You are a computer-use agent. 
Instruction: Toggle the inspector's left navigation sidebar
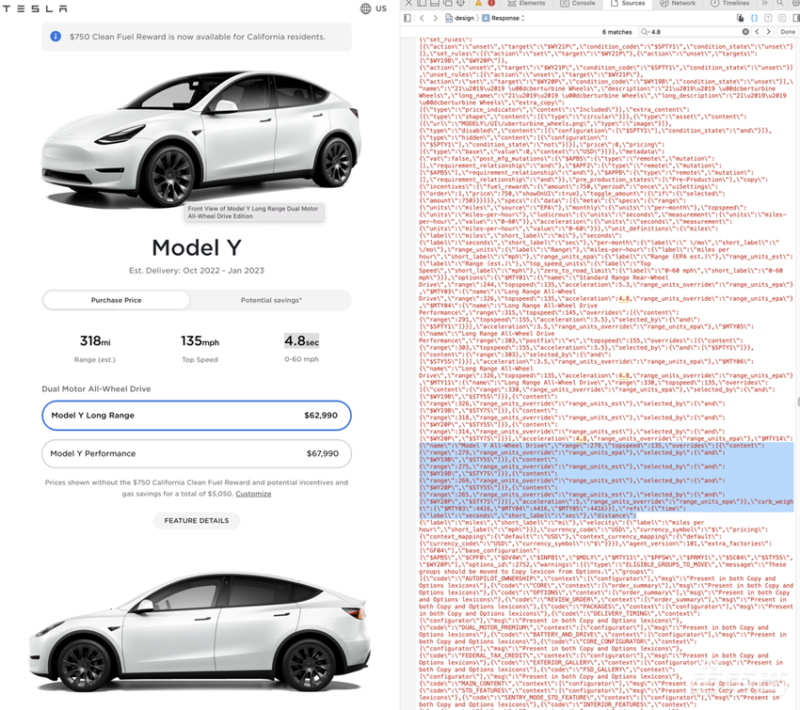point(408,16)
